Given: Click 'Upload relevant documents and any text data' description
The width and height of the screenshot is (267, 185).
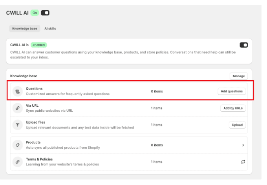Looking at the screenshot, I should [80, 128].
